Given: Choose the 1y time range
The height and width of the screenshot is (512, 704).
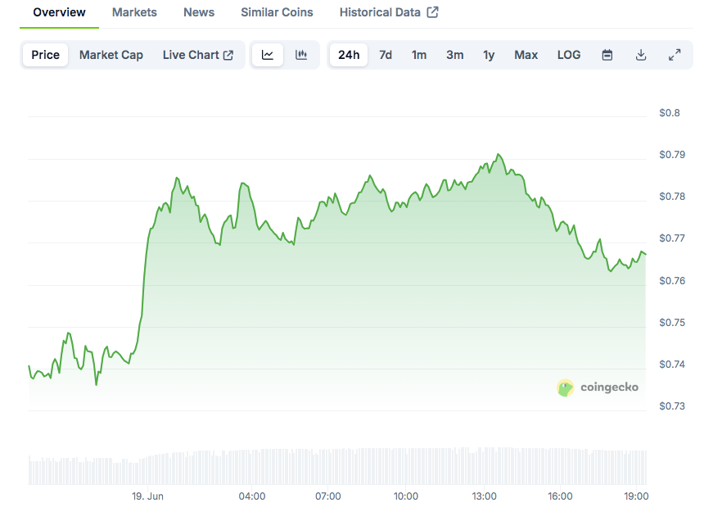Looking at the screenshot, I should tap(489, 55).
